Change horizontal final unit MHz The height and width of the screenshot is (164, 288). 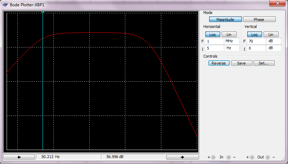pos(232,41)
